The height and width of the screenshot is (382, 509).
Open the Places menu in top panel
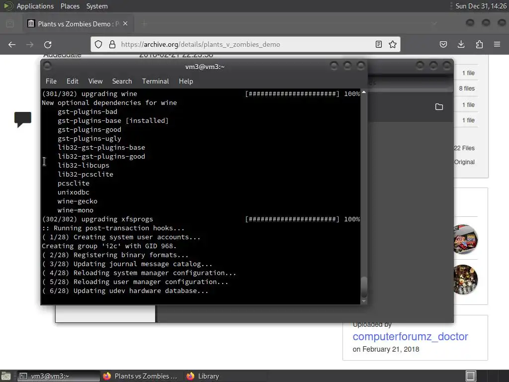click(x=70, y=6)
